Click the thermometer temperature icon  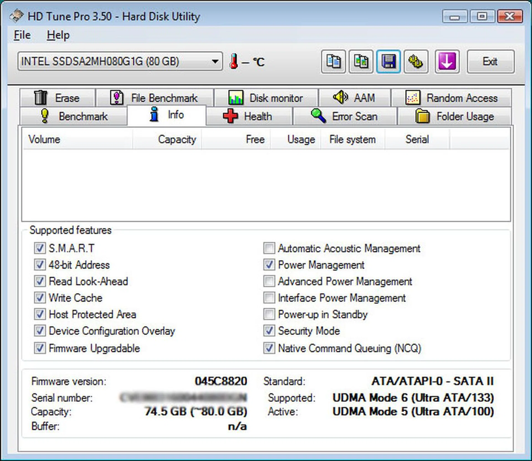click(234, 62)
